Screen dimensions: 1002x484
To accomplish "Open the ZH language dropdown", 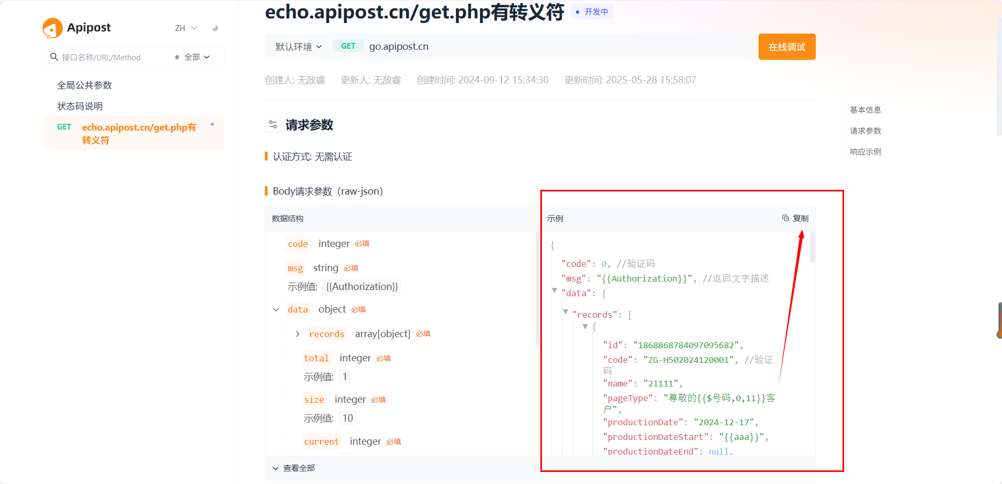I will (x=186, y=28).
